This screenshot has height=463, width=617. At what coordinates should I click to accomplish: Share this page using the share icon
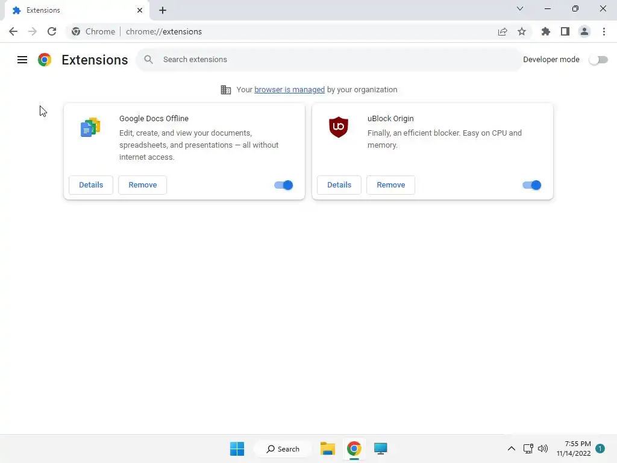click(x=503, y=31)
